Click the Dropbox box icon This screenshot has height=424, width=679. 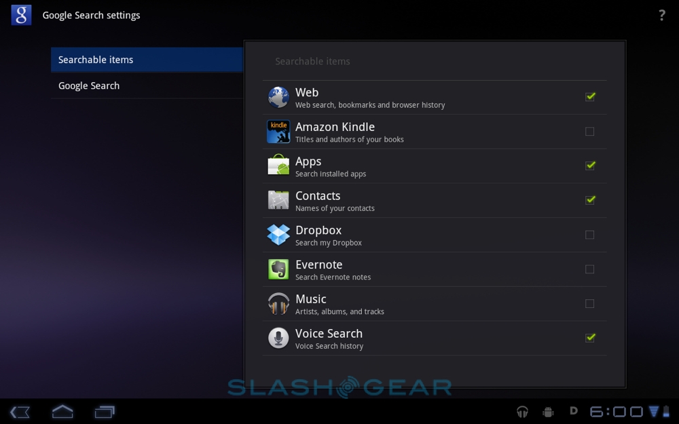point(278,235)
